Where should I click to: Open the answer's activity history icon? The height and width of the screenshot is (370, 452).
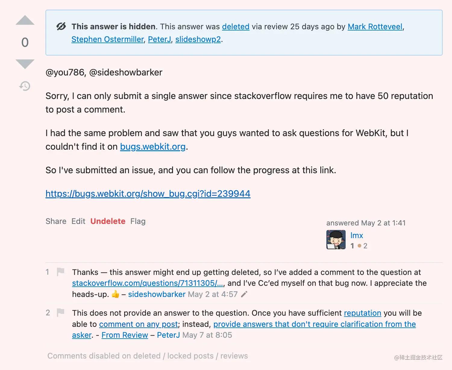[x=25, y=86]
